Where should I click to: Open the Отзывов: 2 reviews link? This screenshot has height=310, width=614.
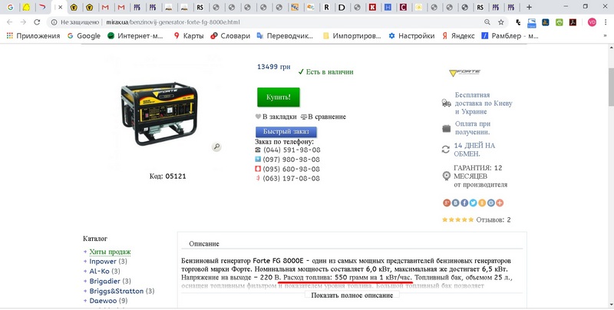pos(494,219)
